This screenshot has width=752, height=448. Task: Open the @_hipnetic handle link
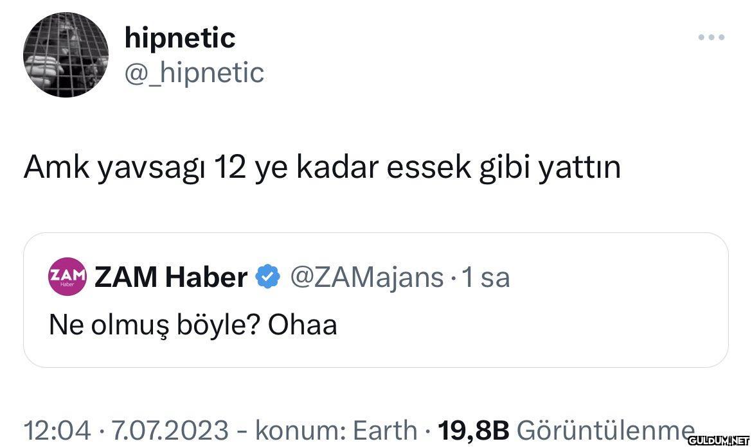click(x=193, y=73)
